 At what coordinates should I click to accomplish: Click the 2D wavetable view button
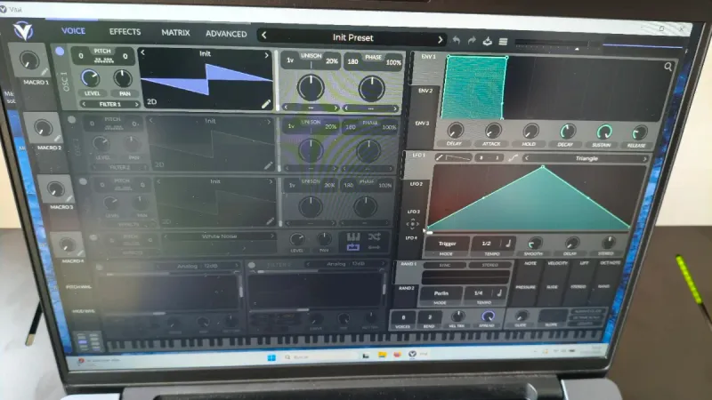coord(151,101)
